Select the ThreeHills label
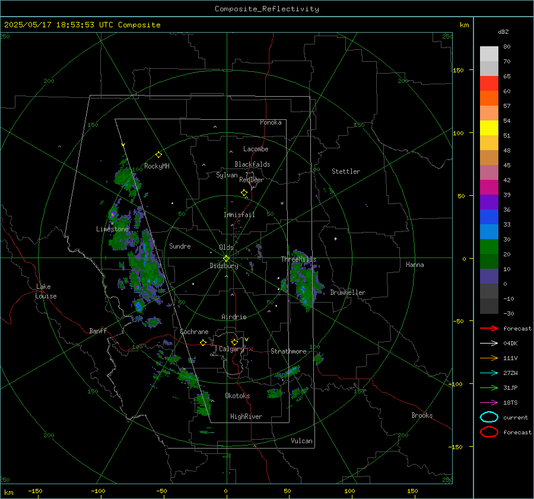 tap(298, 259)
